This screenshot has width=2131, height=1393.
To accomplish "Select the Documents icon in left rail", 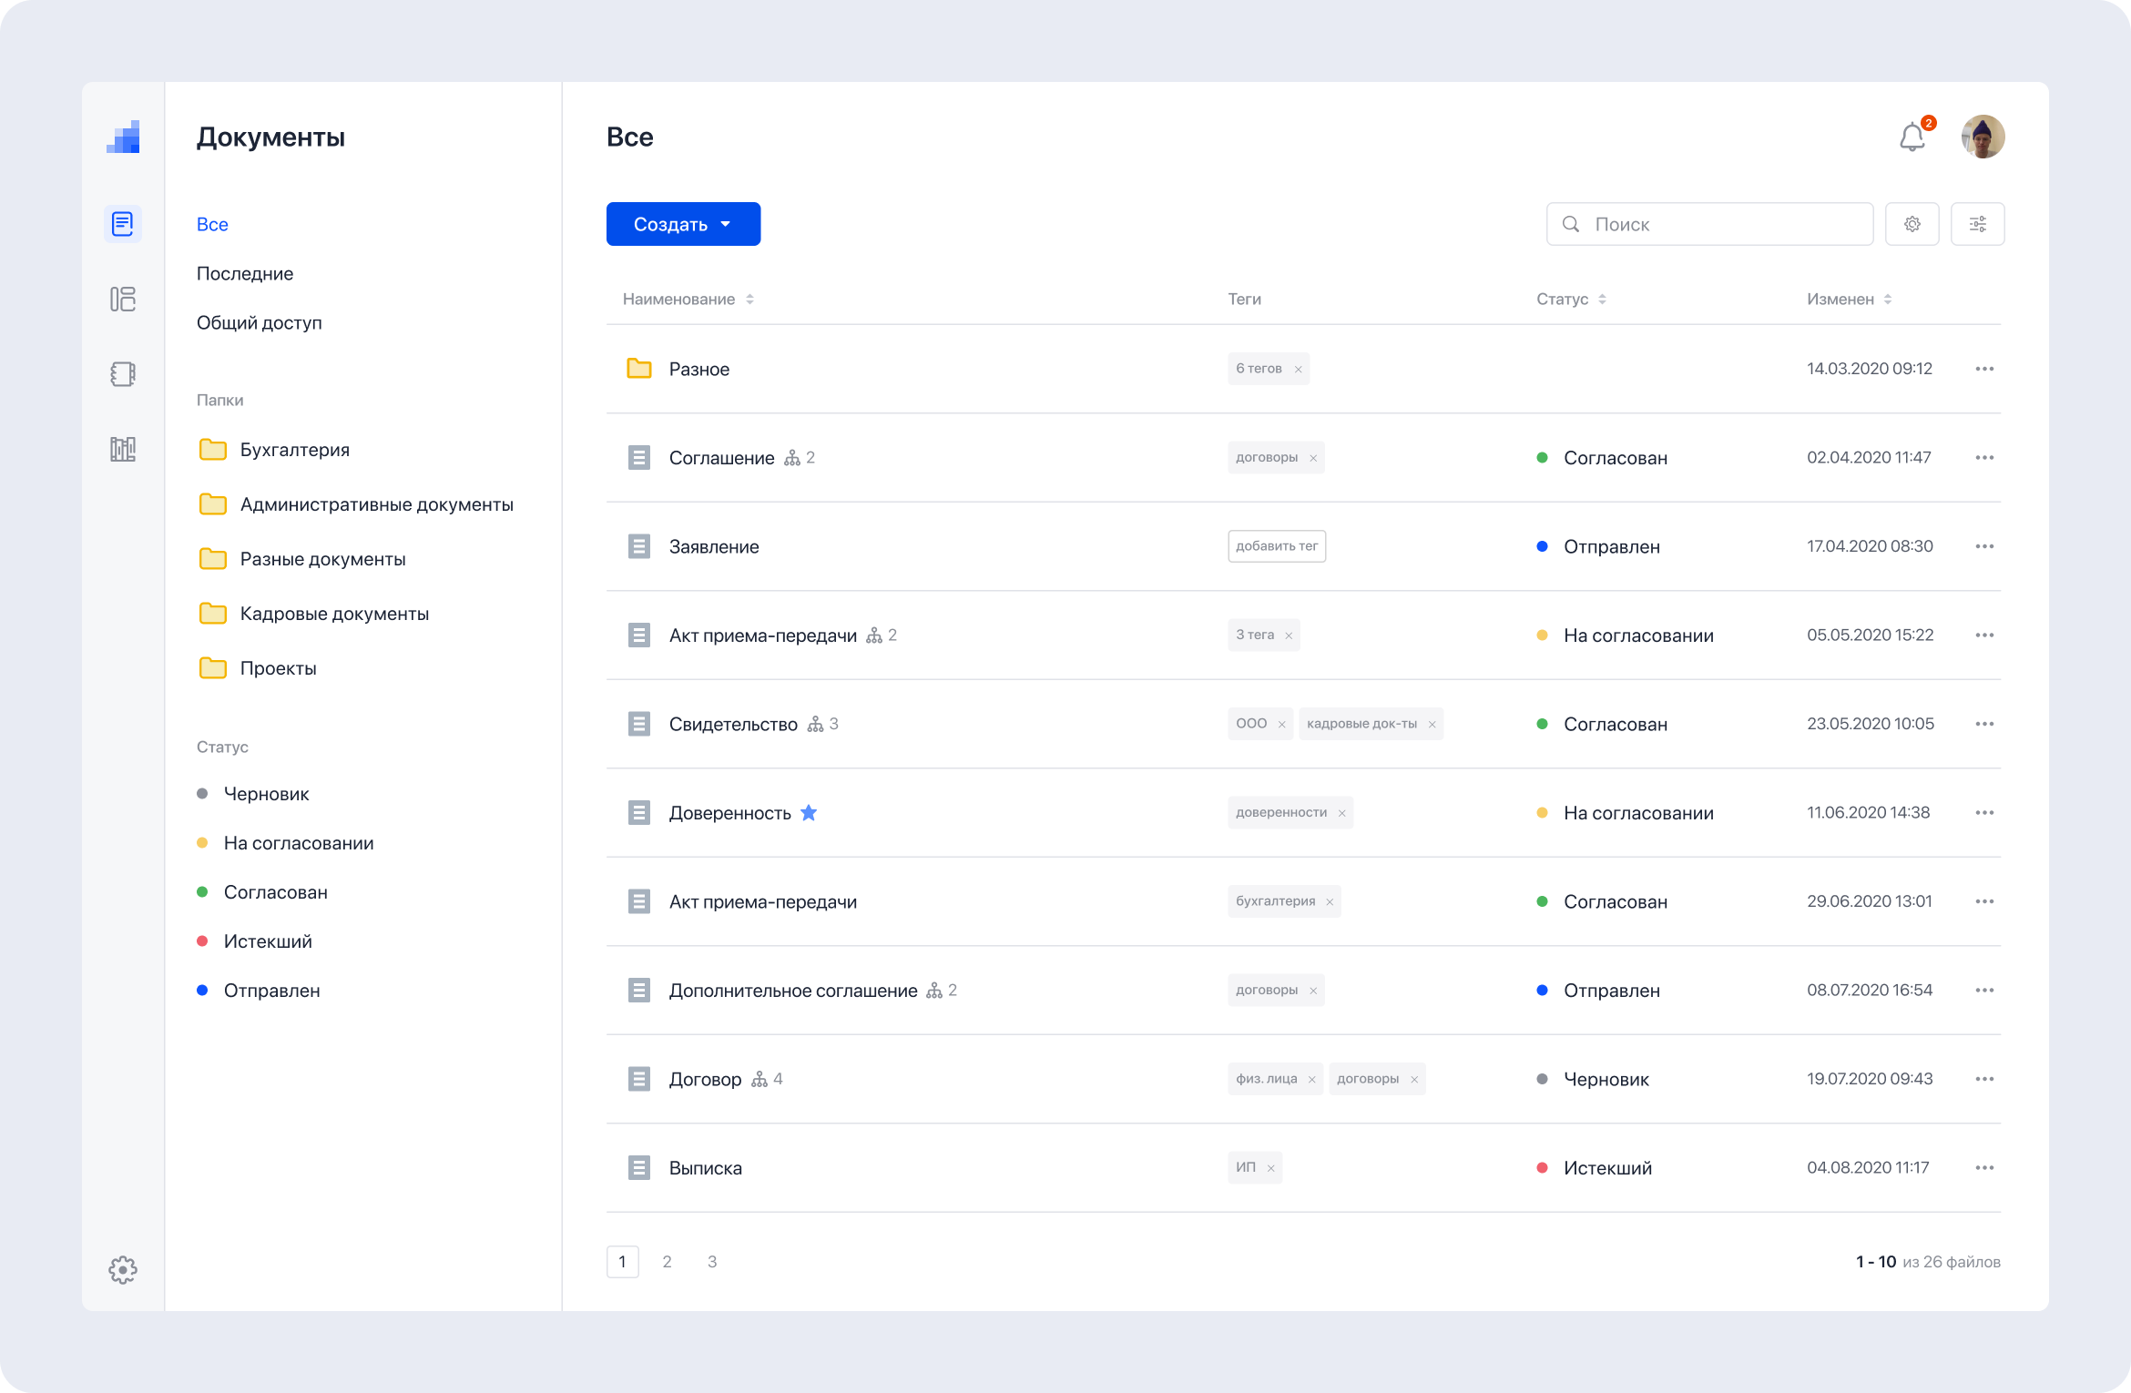I will 123,224.
